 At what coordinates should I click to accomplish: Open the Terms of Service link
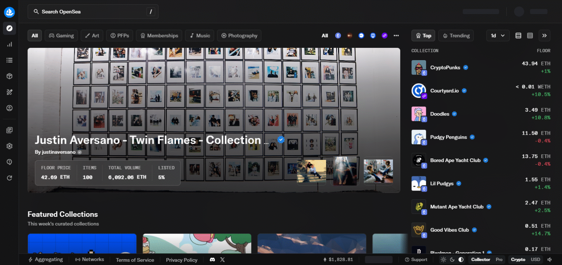click(x=135, y=260)
